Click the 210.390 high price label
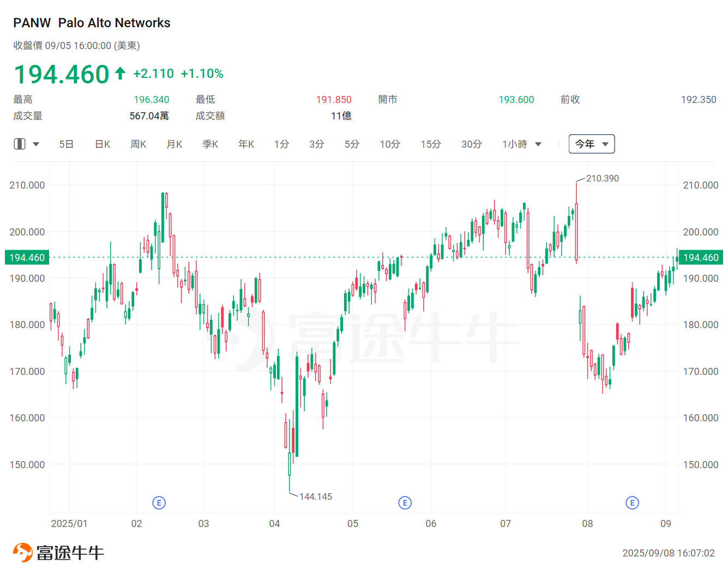728x575 pixels. (x=602, y=178)
